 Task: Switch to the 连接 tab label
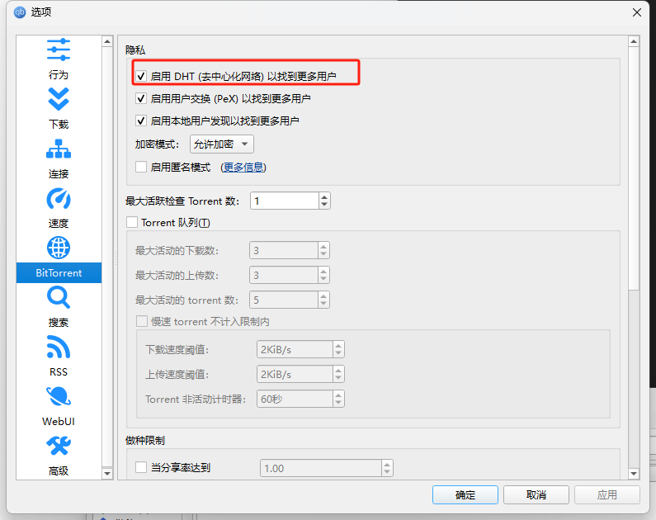point(58,173)
